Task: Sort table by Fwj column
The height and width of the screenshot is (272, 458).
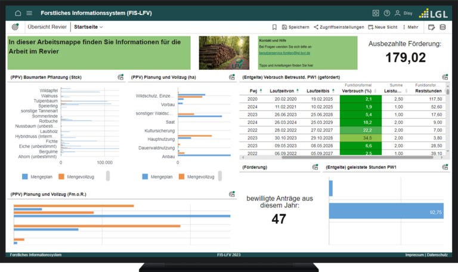Action: click(253, 90)
